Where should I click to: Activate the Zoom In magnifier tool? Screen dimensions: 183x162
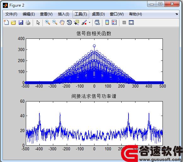click(48, 22)
